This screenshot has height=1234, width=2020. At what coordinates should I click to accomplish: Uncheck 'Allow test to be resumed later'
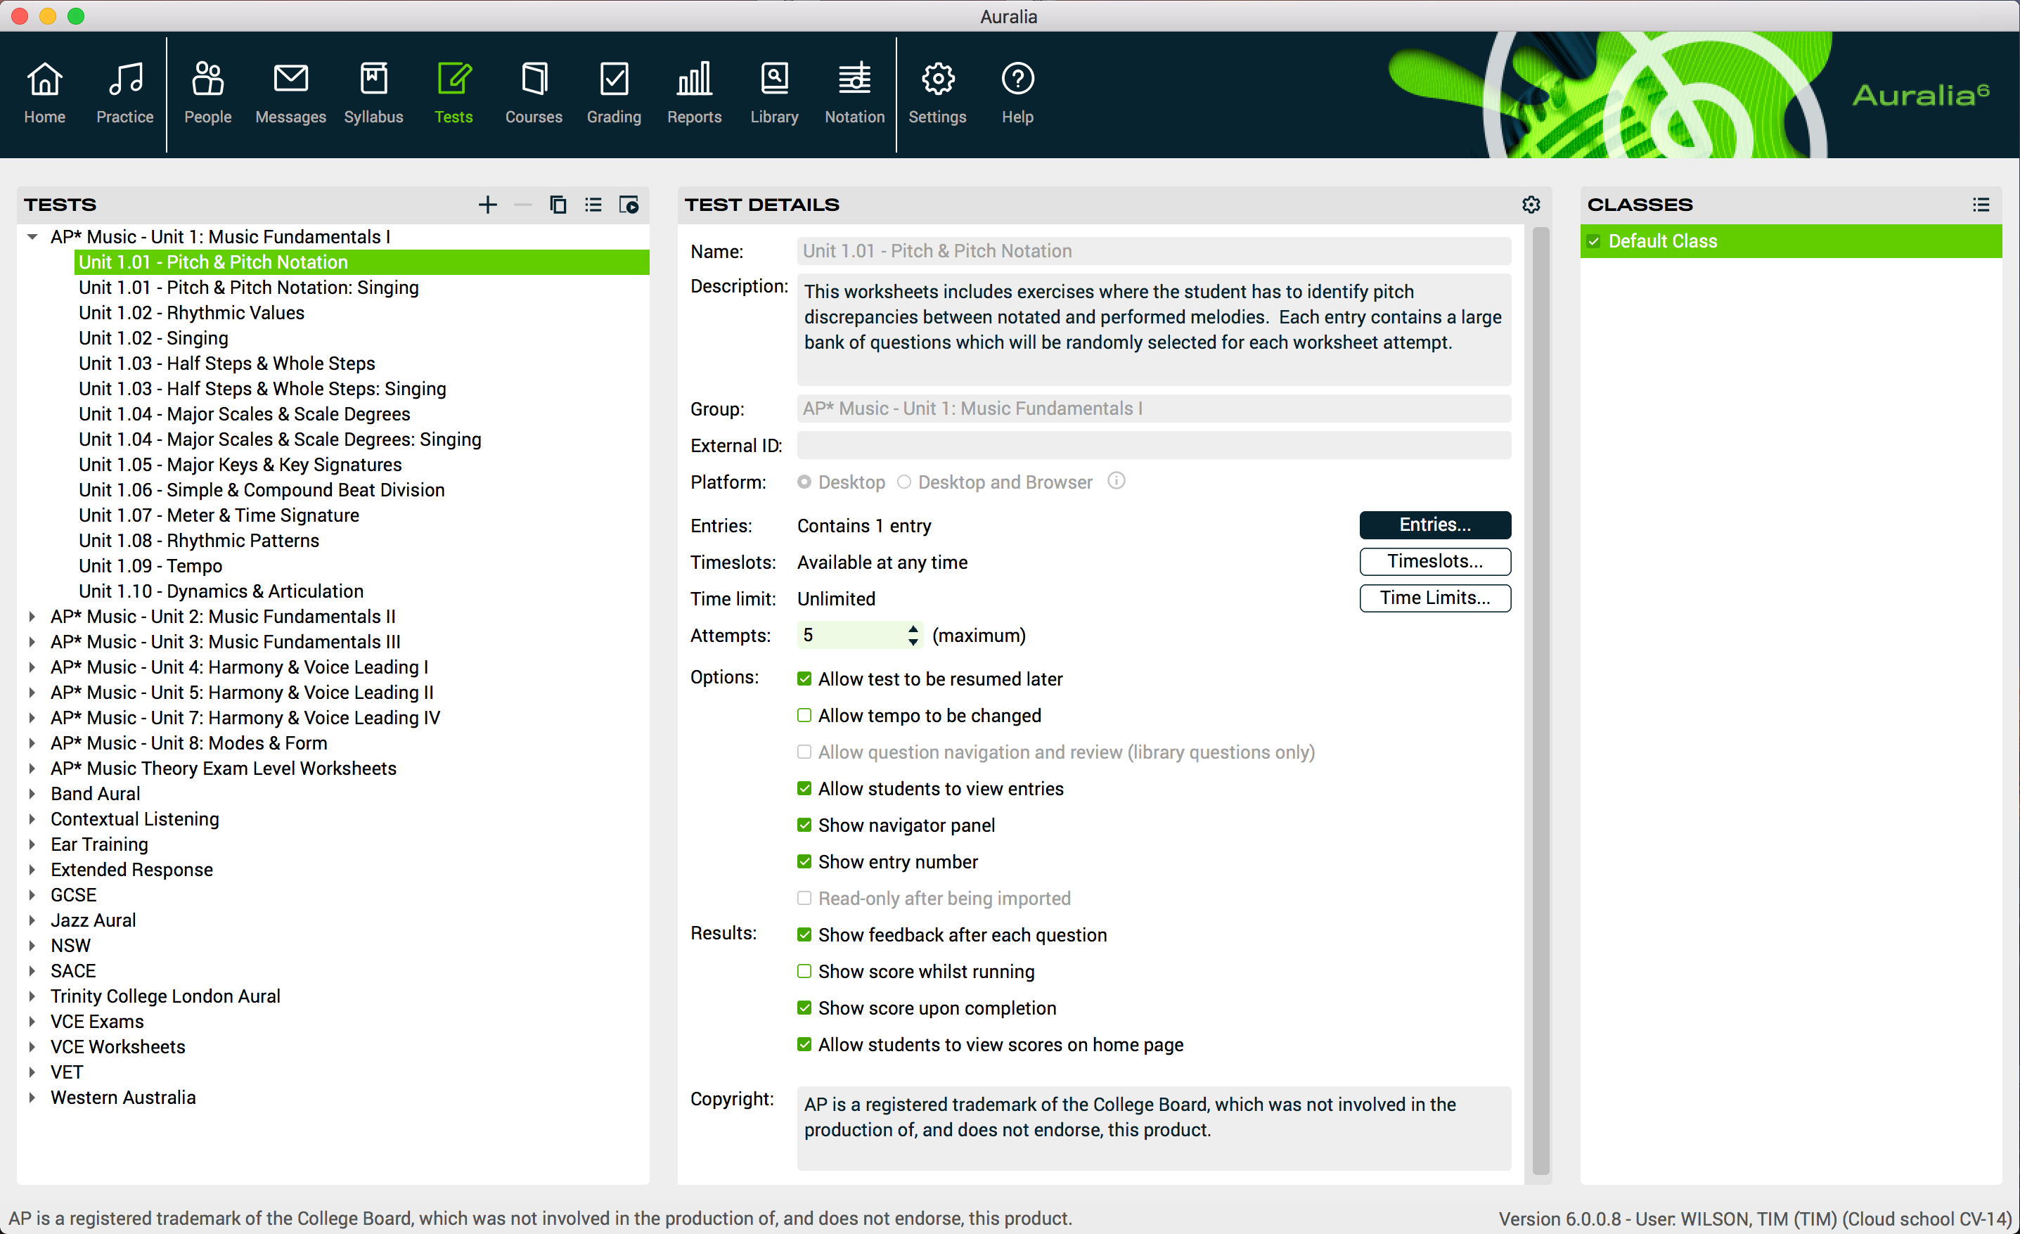coord(804,678)
